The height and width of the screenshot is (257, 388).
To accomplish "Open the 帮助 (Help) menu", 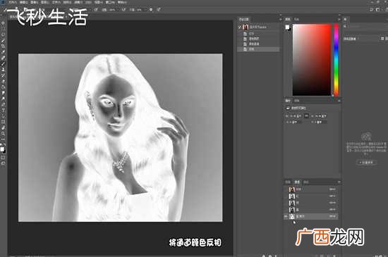I will (122, 2).
